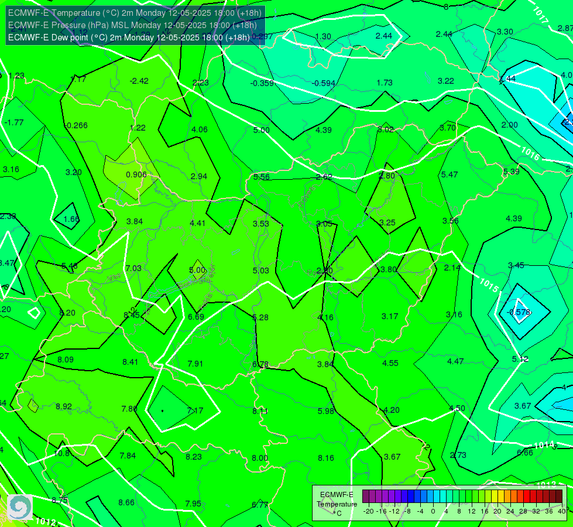
Task: Click the 1016 isobar label
Action: coord(530,154)
